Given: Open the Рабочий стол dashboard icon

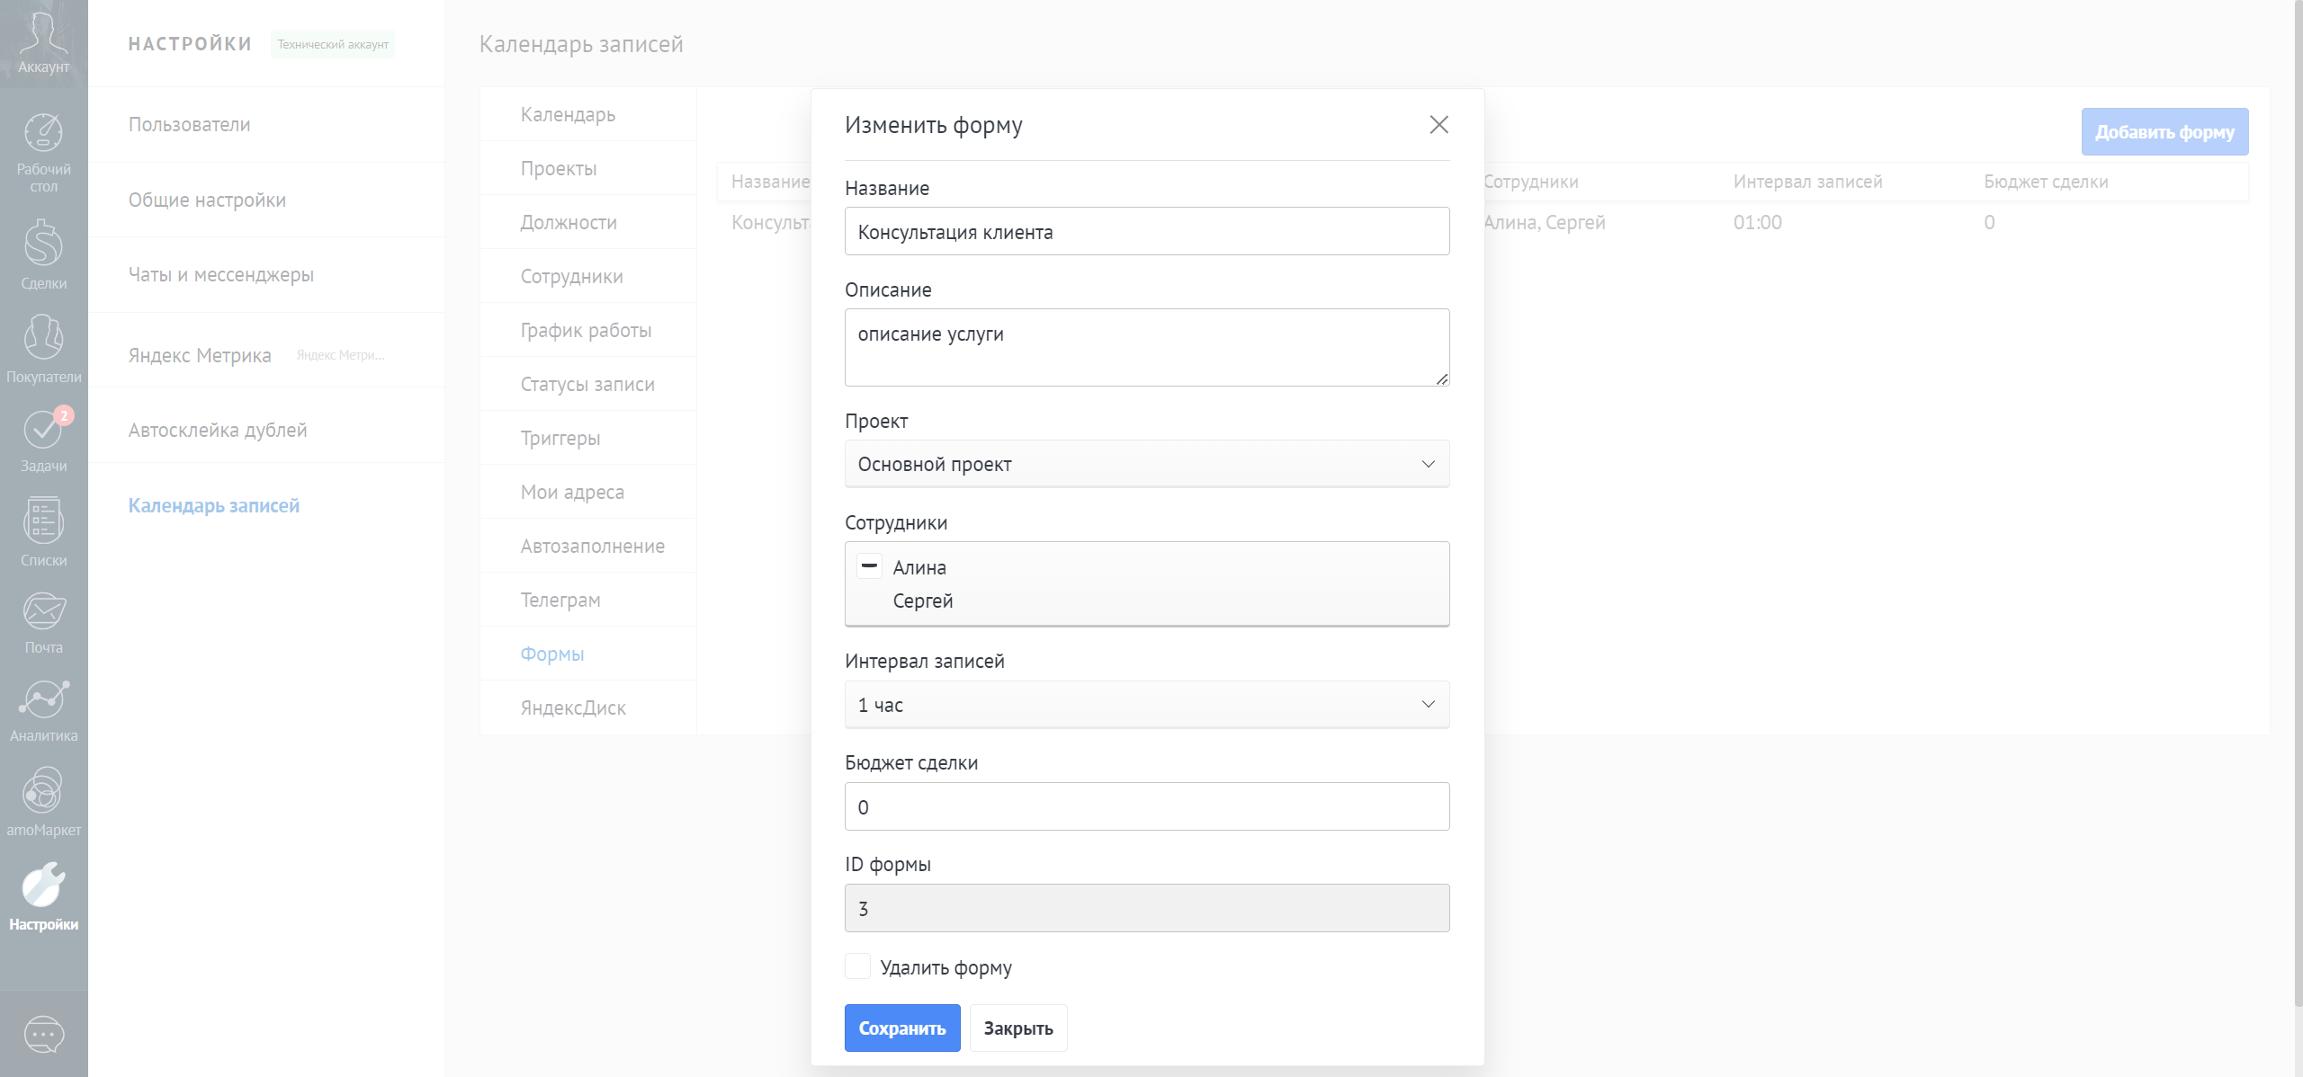Looking at the screenshot, I should click(x=43, y=151).
